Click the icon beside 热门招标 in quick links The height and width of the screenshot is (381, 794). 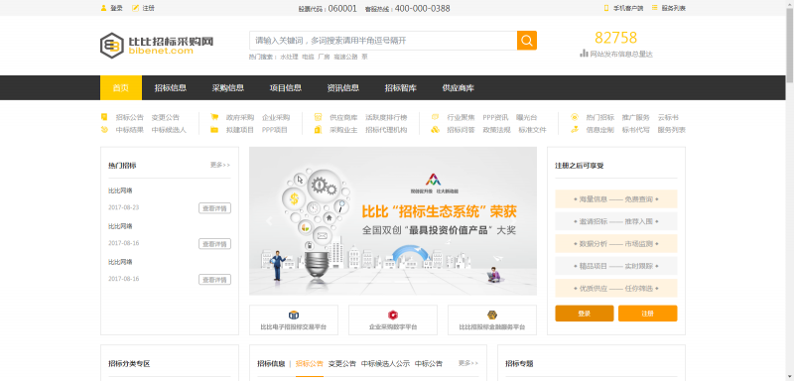(x=575, y=117)
